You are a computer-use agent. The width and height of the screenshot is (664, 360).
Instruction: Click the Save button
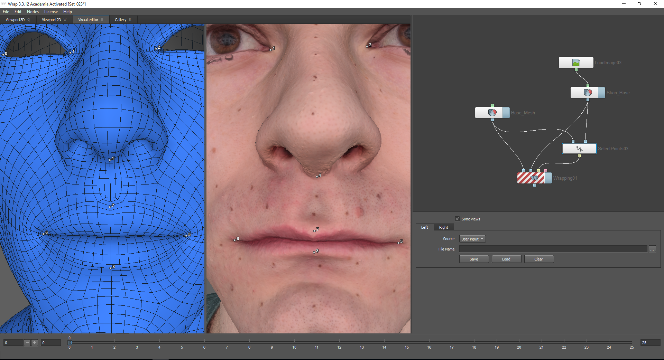coord(474,259)
